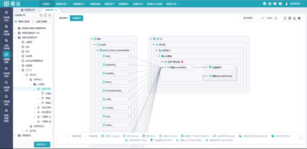Select the 最新元数据 radio button
Image resolution: width=307 pixels, height=149 pixels.
pyautogui.click(x=16, y=21)
